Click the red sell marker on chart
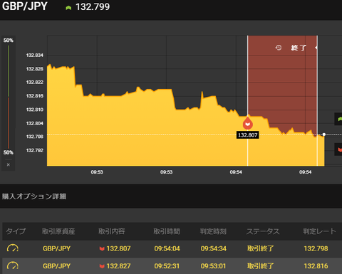 point(247,122)
